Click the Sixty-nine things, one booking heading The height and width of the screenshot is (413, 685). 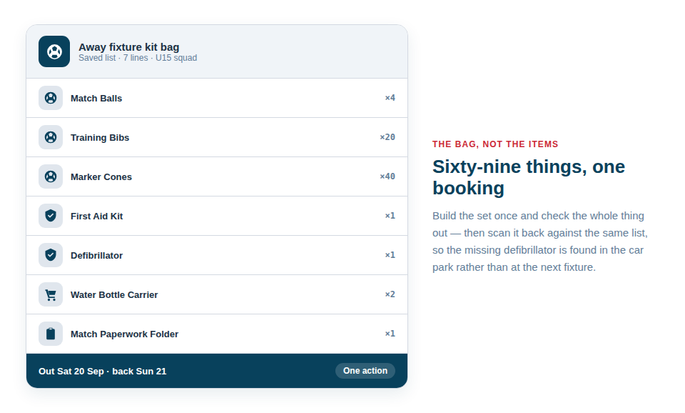pyautogui.click(x=529, y=177)
